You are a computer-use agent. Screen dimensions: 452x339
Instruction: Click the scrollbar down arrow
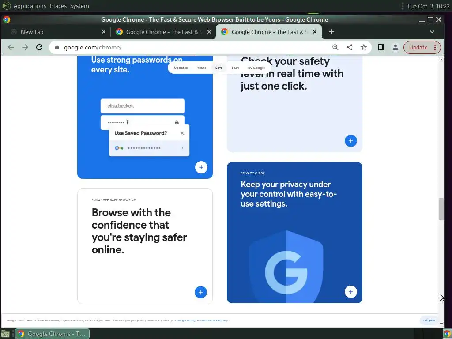(441, 324)
